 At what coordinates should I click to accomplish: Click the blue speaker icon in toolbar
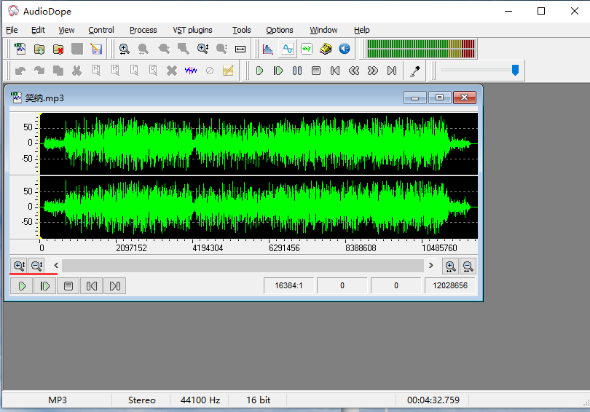click(x=345, y=49)
